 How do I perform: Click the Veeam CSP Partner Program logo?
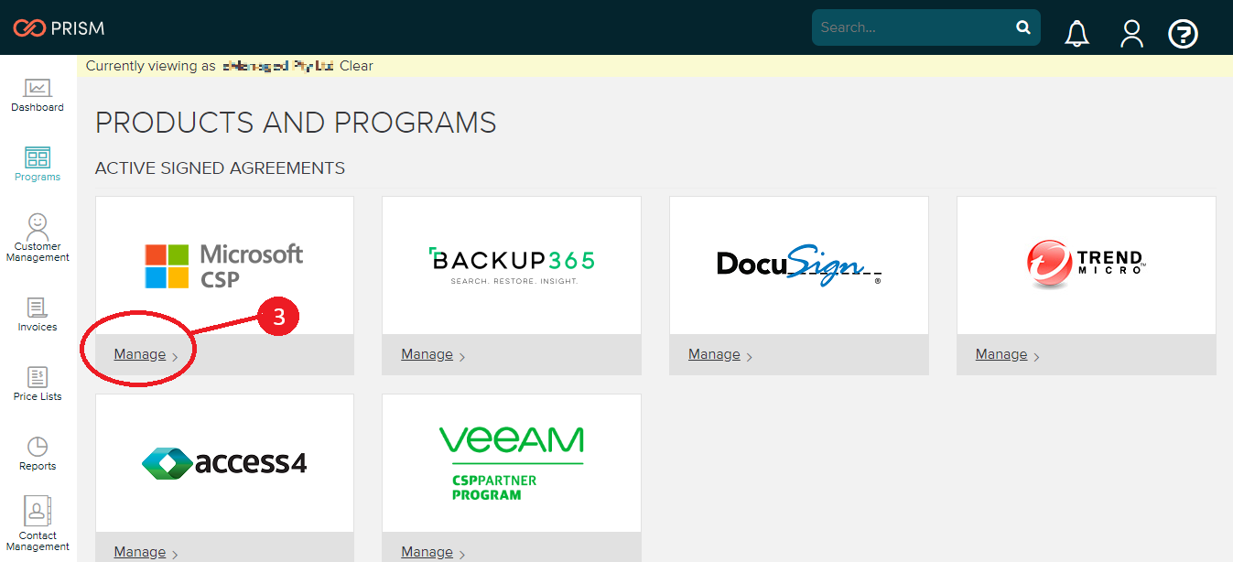coord(512,463)
